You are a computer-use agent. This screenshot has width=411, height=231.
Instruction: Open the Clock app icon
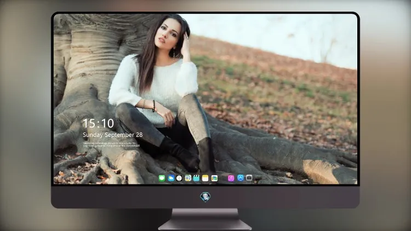click(179, 178)
